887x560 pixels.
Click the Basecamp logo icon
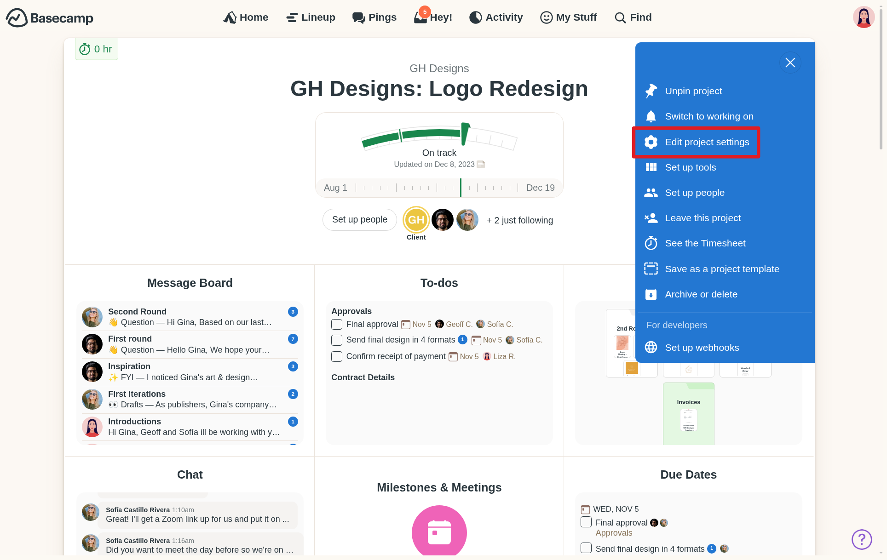pyautogui.click(x=17, y=18)
